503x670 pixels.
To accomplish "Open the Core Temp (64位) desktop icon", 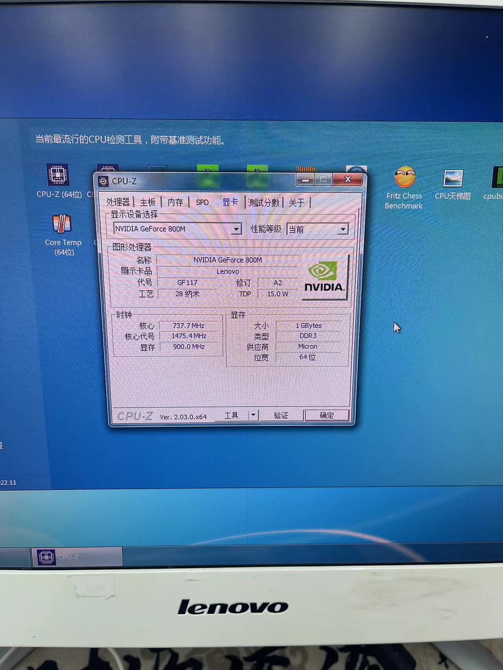I will (x=62, y=225).
